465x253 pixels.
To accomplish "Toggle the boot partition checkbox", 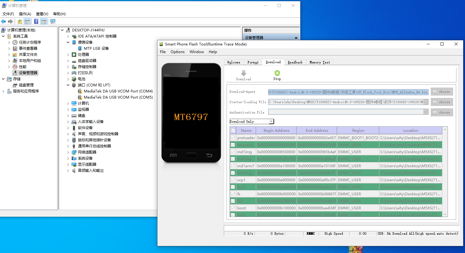I will click(233, 208).
